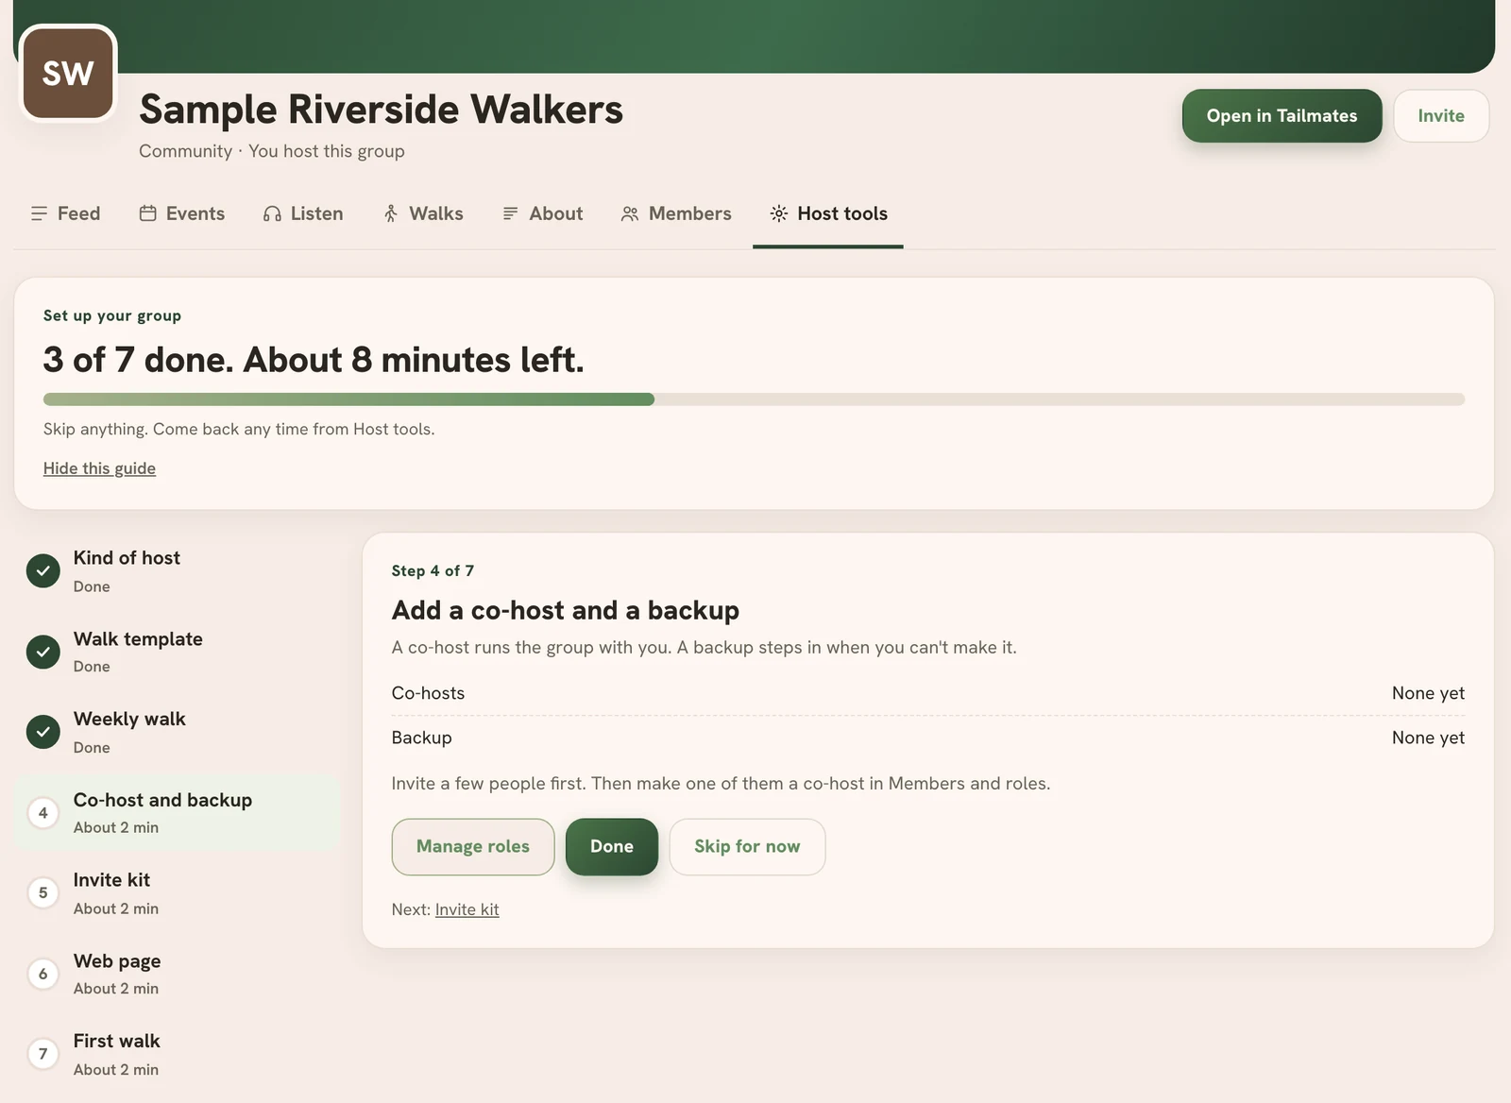Click the Host tools gear icon
The width and height of the screenshot is (1511, 1103).
pyautogui.click(x=778, y=213)
